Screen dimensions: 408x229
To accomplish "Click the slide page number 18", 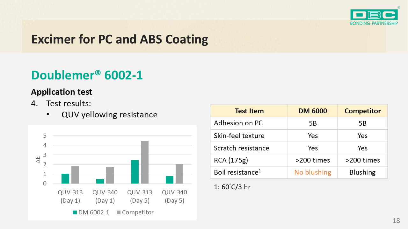I will pyautogui.click(x=396, y=221).
